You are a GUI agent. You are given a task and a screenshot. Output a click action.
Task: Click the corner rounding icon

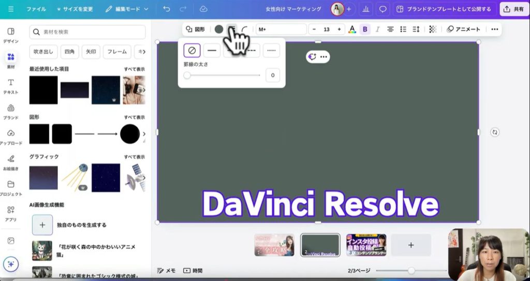(244, 29)
